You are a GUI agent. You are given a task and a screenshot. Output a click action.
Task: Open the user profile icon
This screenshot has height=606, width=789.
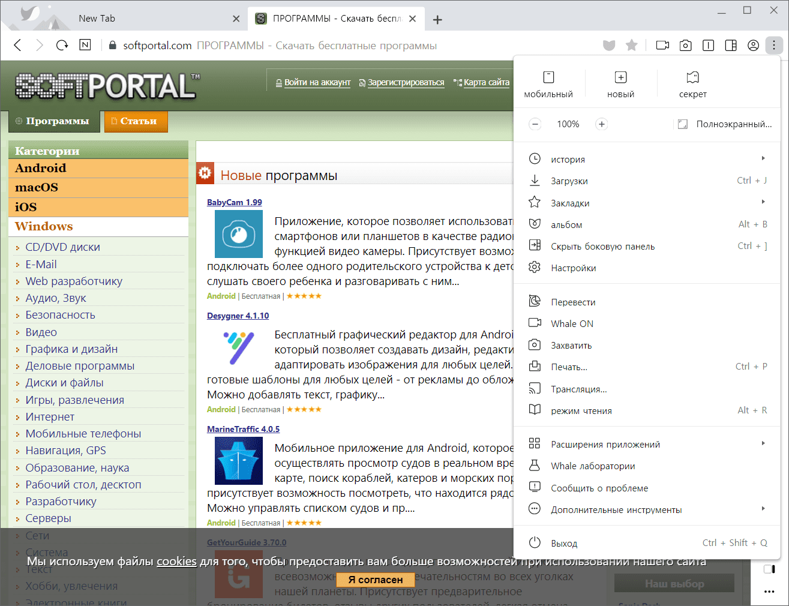753,46
